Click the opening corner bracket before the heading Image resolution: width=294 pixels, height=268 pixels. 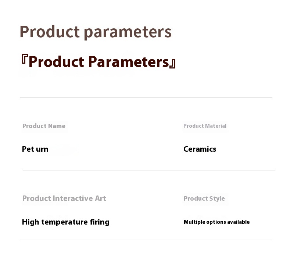[x=25, y=59]
